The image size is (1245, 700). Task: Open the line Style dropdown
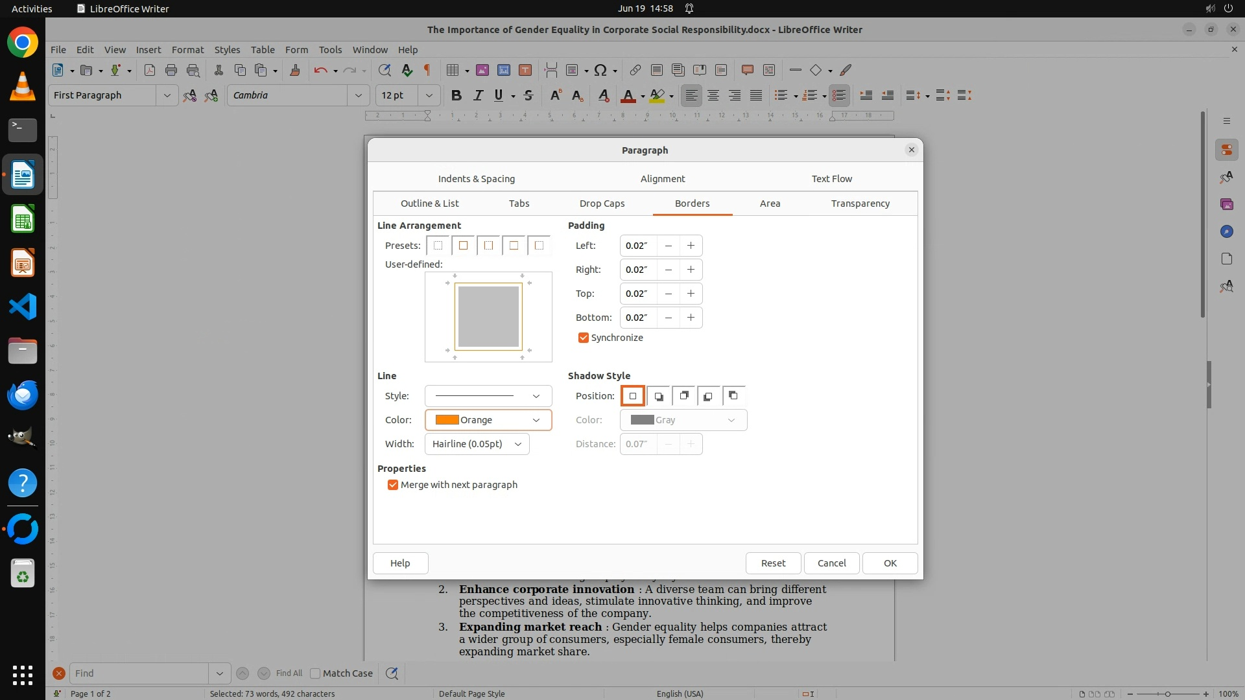[488, 396]
